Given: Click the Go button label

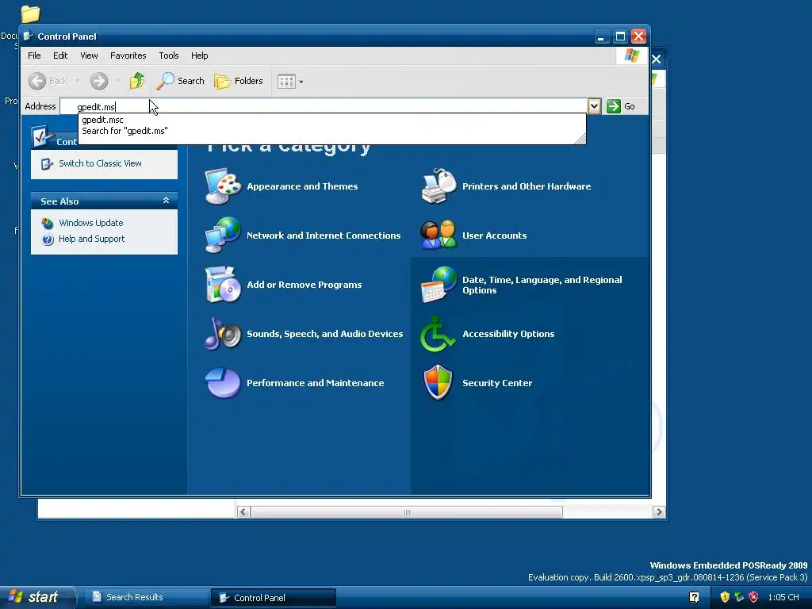Looking at the screenshot, I should click(x=629, y=106).
